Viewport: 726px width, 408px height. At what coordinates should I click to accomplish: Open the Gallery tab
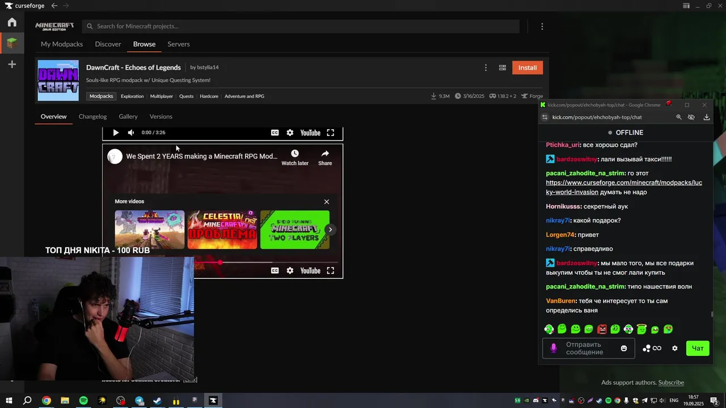128,117
